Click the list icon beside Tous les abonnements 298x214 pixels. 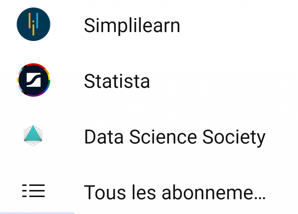point(33,191)
